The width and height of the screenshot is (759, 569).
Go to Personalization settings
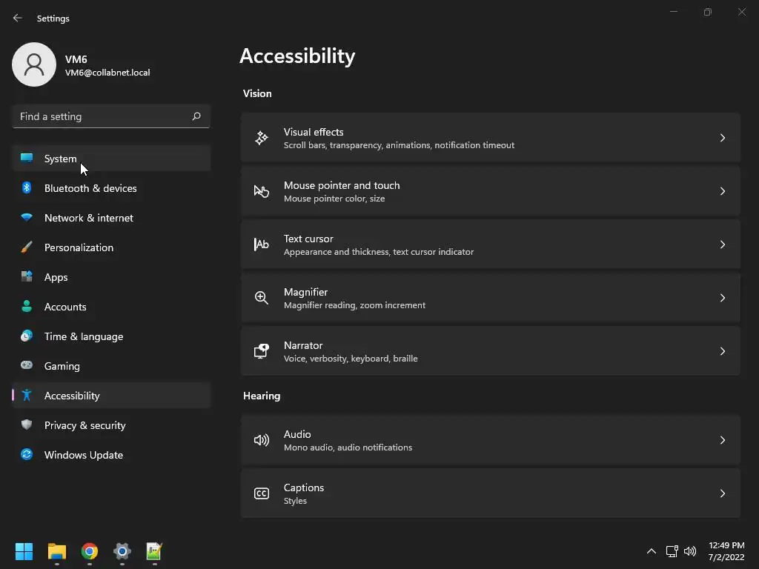[x=79, y=247]
